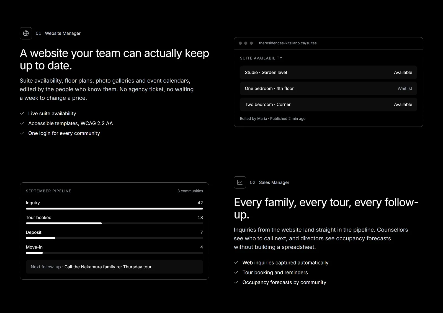
Task: Click checkmark beside Accessible templates, WCAG 2.2 AA
Action: [22, 123]
